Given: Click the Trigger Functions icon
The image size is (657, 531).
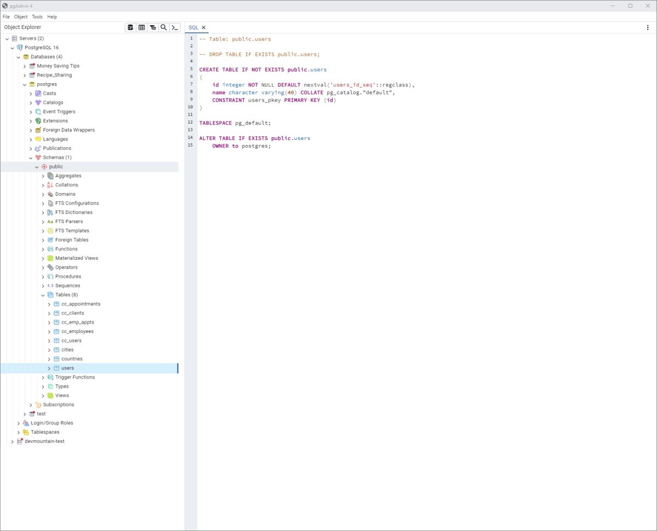Looking at the screenshot, I should pos(50,377).
